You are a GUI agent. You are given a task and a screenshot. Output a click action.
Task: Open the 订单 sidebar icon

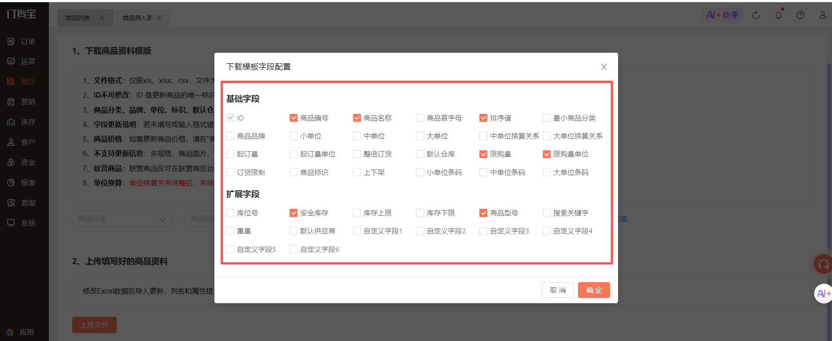tap(11, 42)
